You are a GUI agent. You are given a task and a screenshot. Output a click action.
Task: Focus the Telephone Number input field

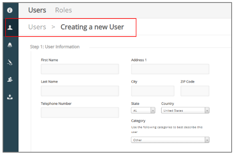[x=80, y=112]
